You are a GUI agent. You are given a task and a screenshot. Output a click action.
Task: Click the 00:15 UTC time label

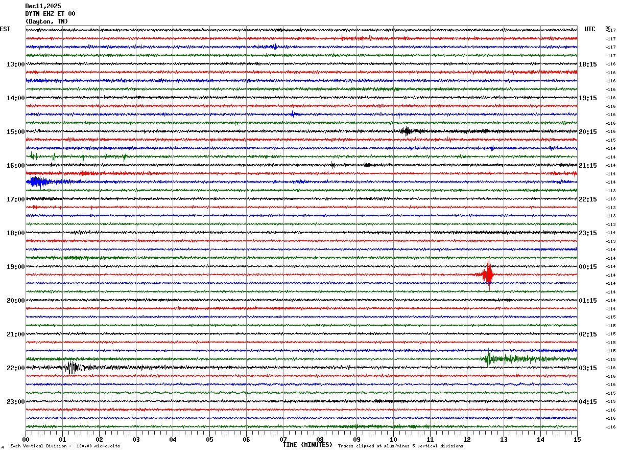click(588, 267)
